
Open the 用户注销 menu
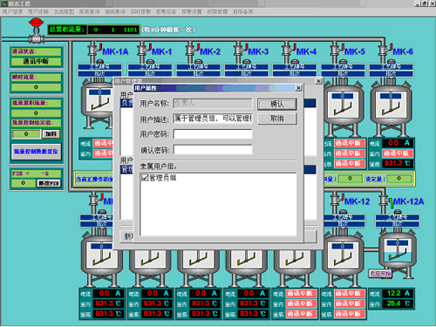(x=38, y=11)
